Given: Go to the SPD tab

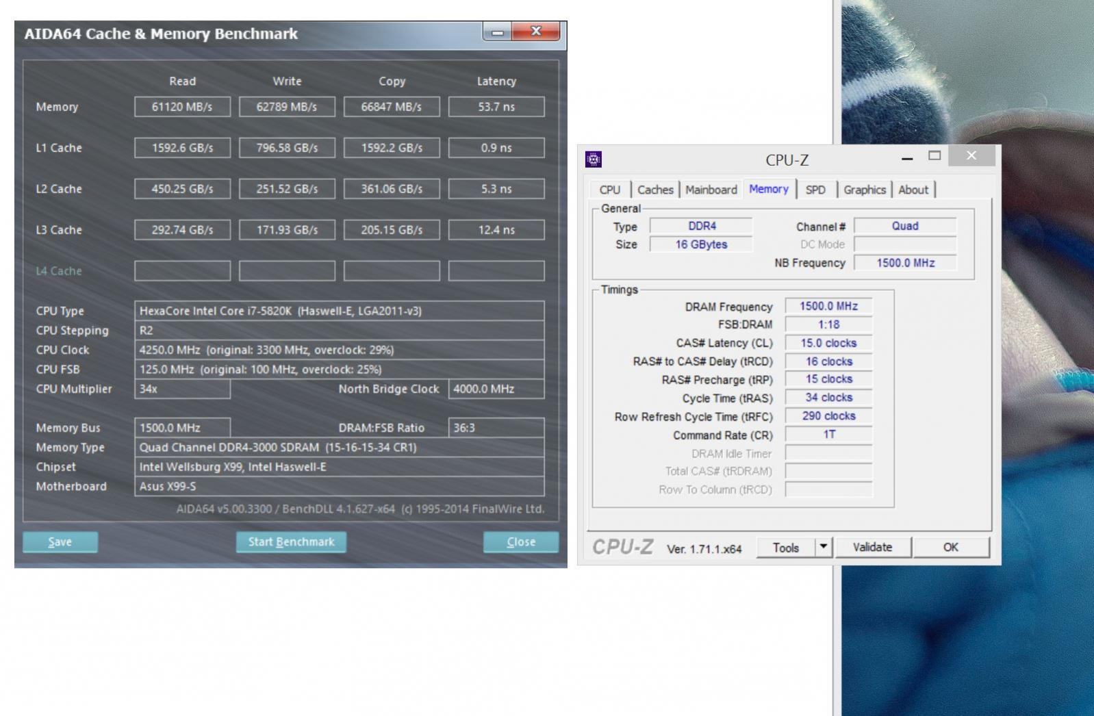Looking at the screenshot, I should (x=815, y=190).
